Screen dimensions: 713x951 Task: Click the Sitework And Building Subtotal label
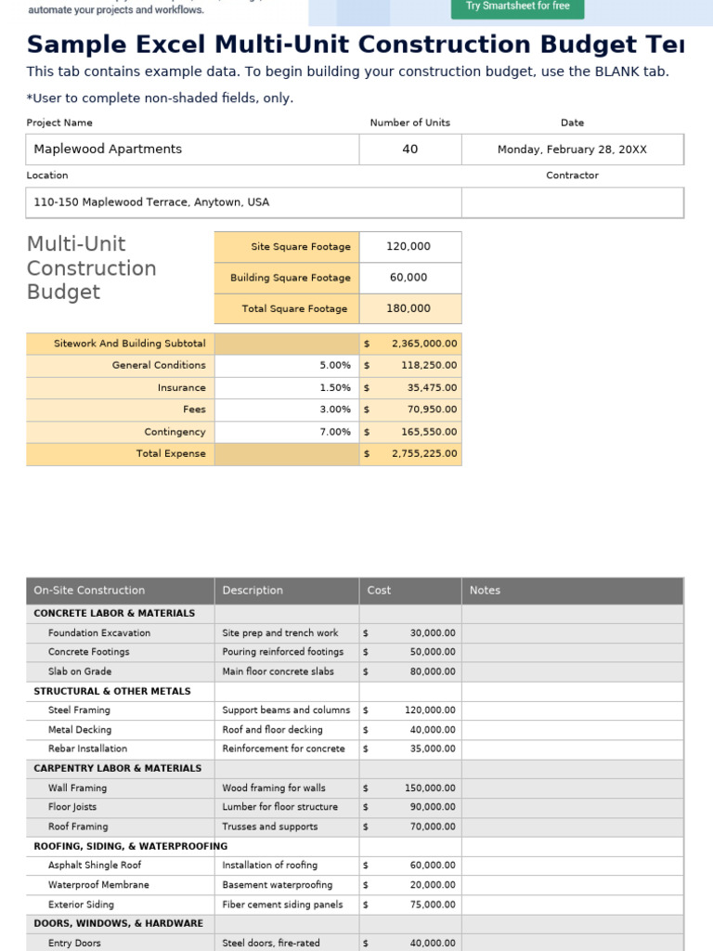pyautogui.click(x=120, y=344)
